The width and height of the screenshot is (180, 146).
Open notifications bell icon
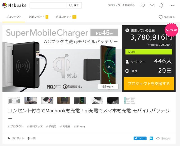coord(161,5)
